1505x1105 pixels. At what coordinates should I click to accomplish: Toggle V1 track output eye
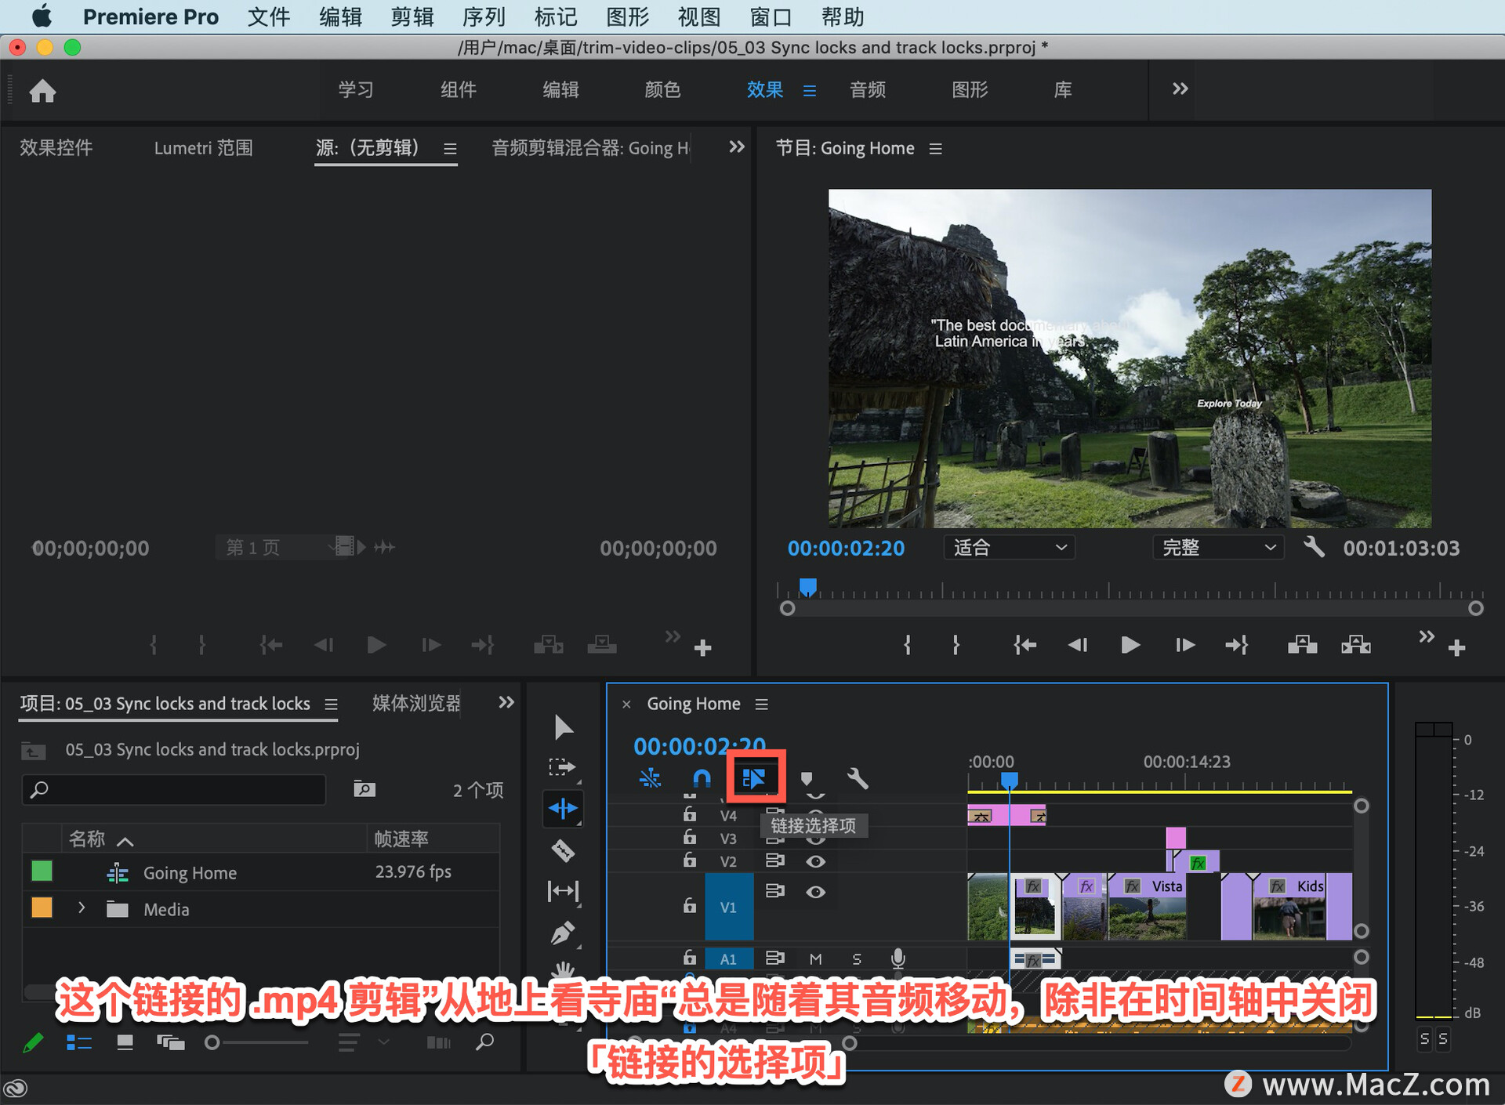[x=815, y=892]
